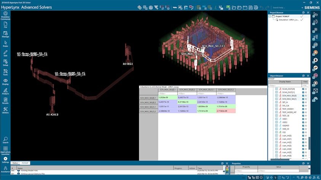Click the SCH_MUX_SEL[1].2 row header
The height and width of the screenshot is (180, 321).
[149, 111]
